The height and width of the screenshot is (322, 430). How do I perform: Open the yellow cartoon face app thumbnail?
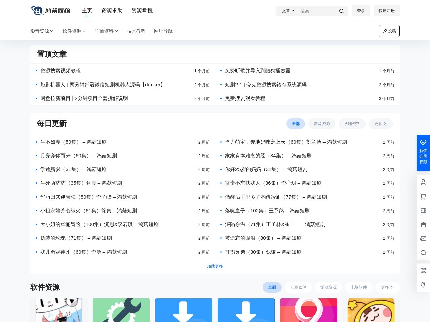tap(371, 310)
